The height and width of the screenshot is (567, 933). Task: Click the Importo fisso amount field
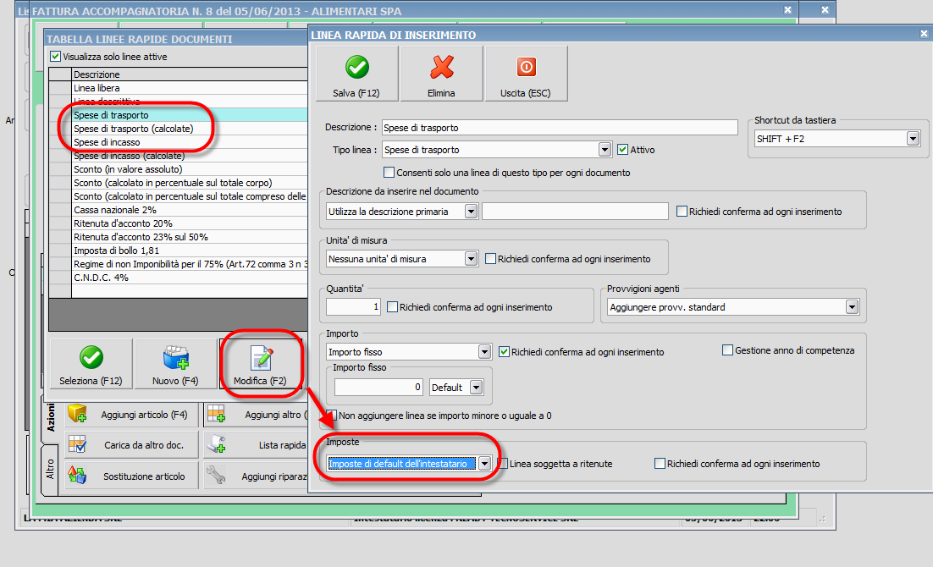coord(378,388)
